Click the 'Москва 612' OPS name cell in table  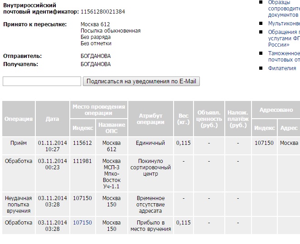coord(111,146)
